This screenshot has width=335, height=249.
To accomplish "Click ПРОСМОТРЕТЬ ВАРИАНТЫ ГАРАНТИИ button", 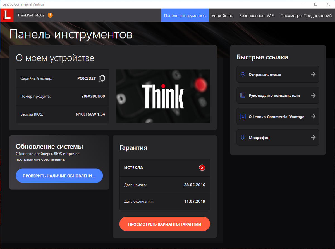I will pos(165,224).
